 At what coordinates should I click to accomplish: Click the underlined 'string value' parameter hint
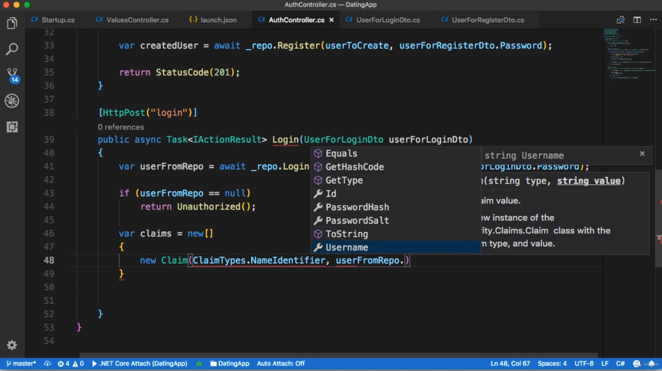click(589, 181)
